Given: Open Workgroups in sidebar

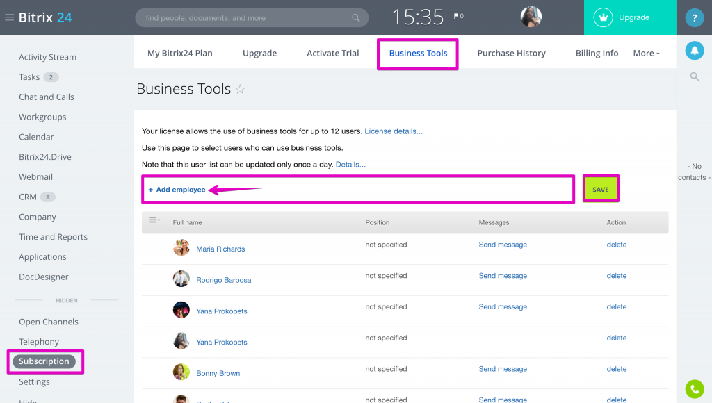Looking at the screenshot, I should (x=42, y=117).
